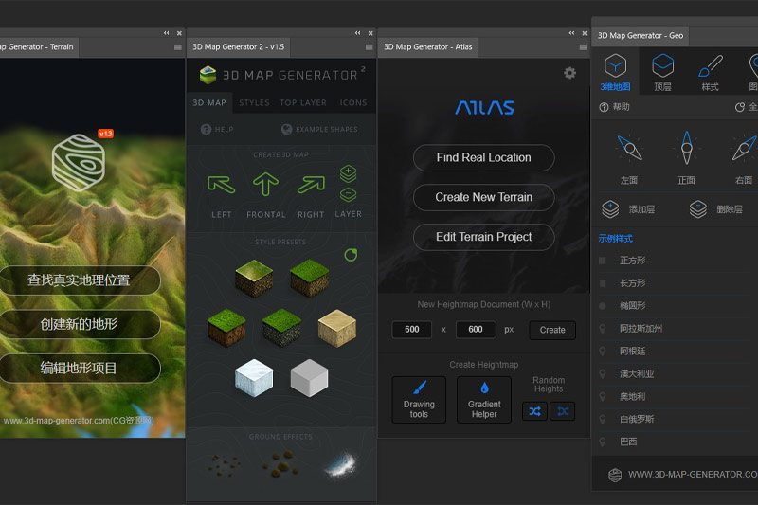Viewport: 758px width, 505px height.
Task: Click the first Random Heights shuffle icon
Action: [534, 411]
